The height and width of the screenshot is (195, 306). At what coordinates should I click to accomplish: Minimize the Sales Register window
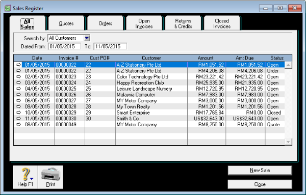(x=266, y=8)
